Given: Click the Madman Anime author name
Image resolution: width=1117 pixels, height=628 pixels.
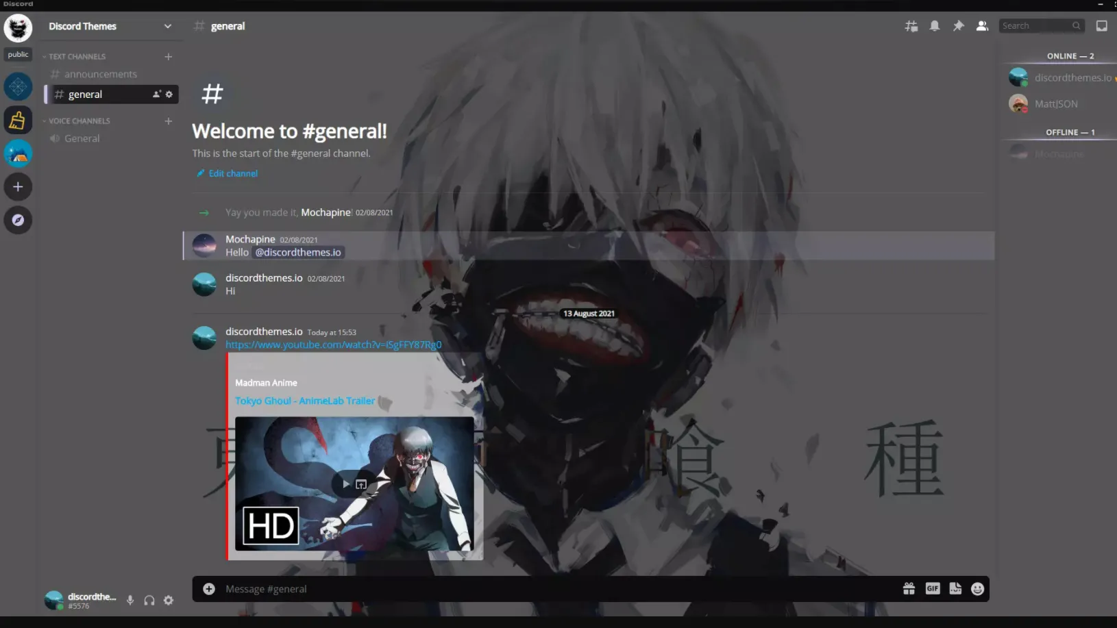Looking at the screenshot, I should coord(266,383).
